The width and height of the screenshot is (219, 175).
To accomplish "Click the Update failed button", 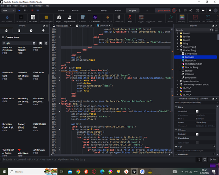I will [163, 10].
